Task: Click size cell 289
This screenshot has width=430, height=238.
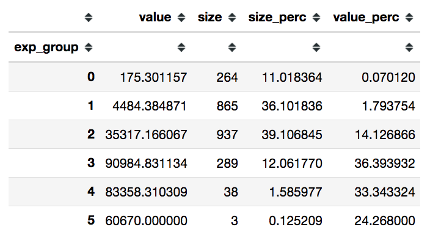Action: click(227, 164)
